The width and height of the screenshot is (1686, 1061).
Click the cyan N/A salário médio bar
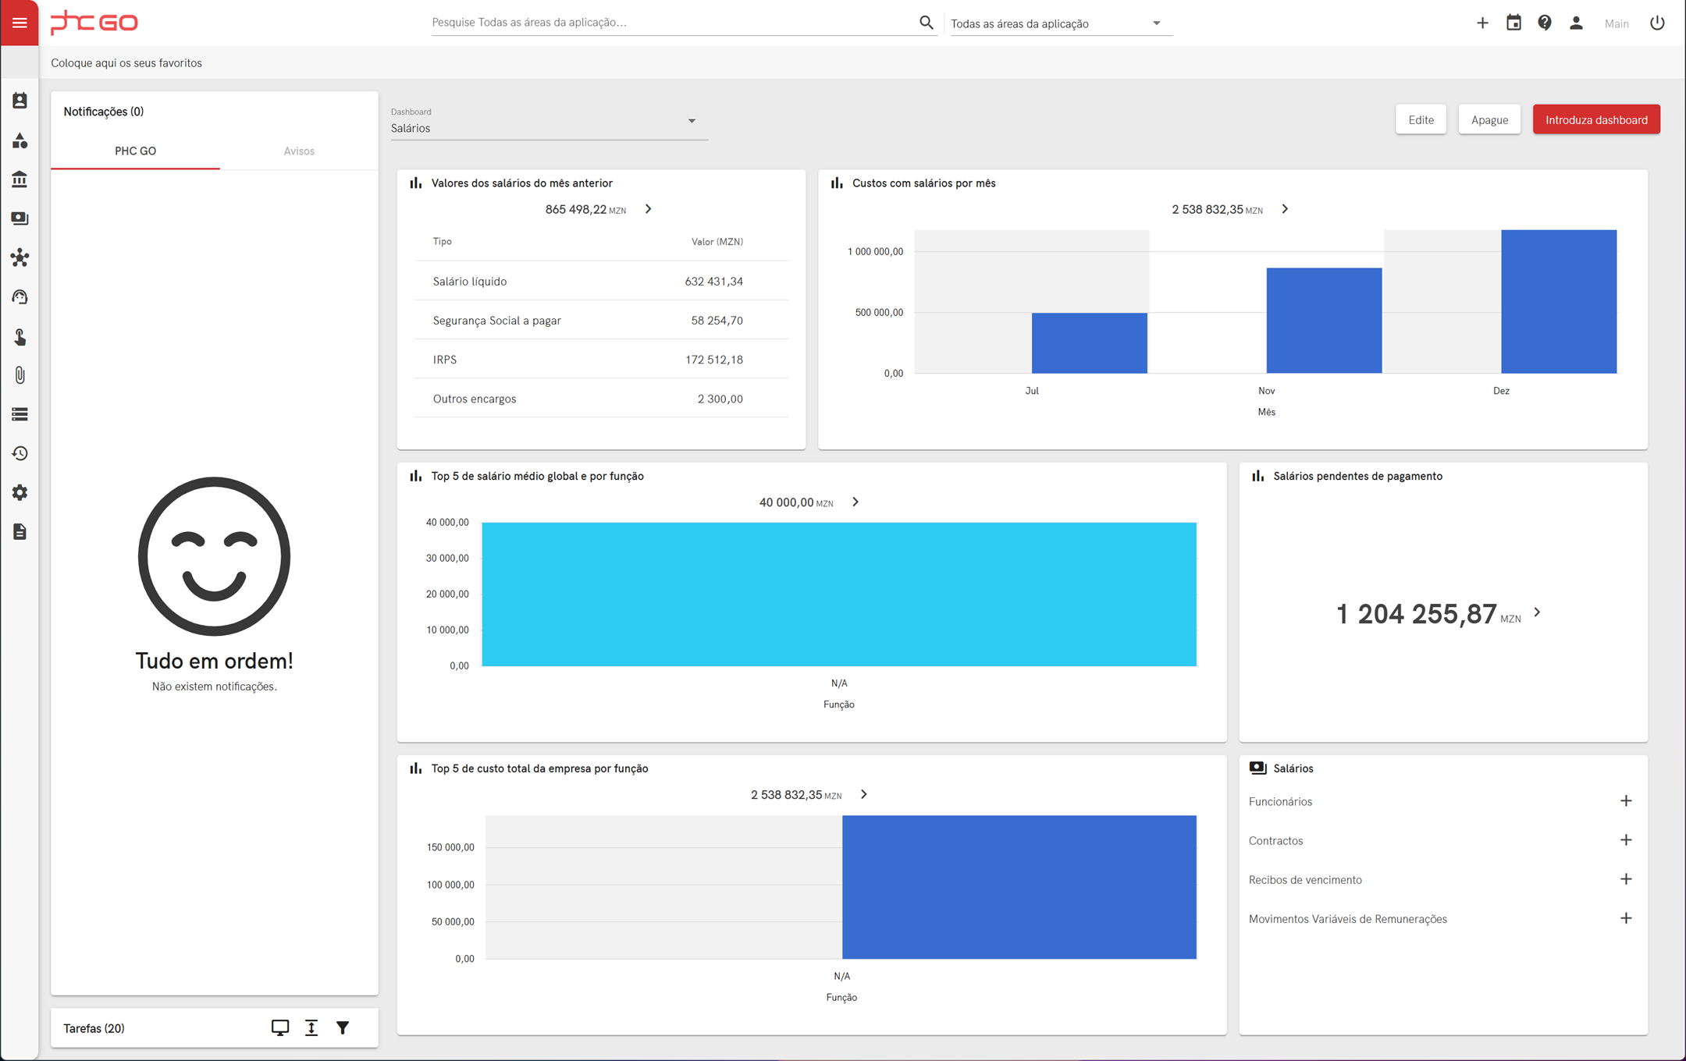click(x=839, y=594)
